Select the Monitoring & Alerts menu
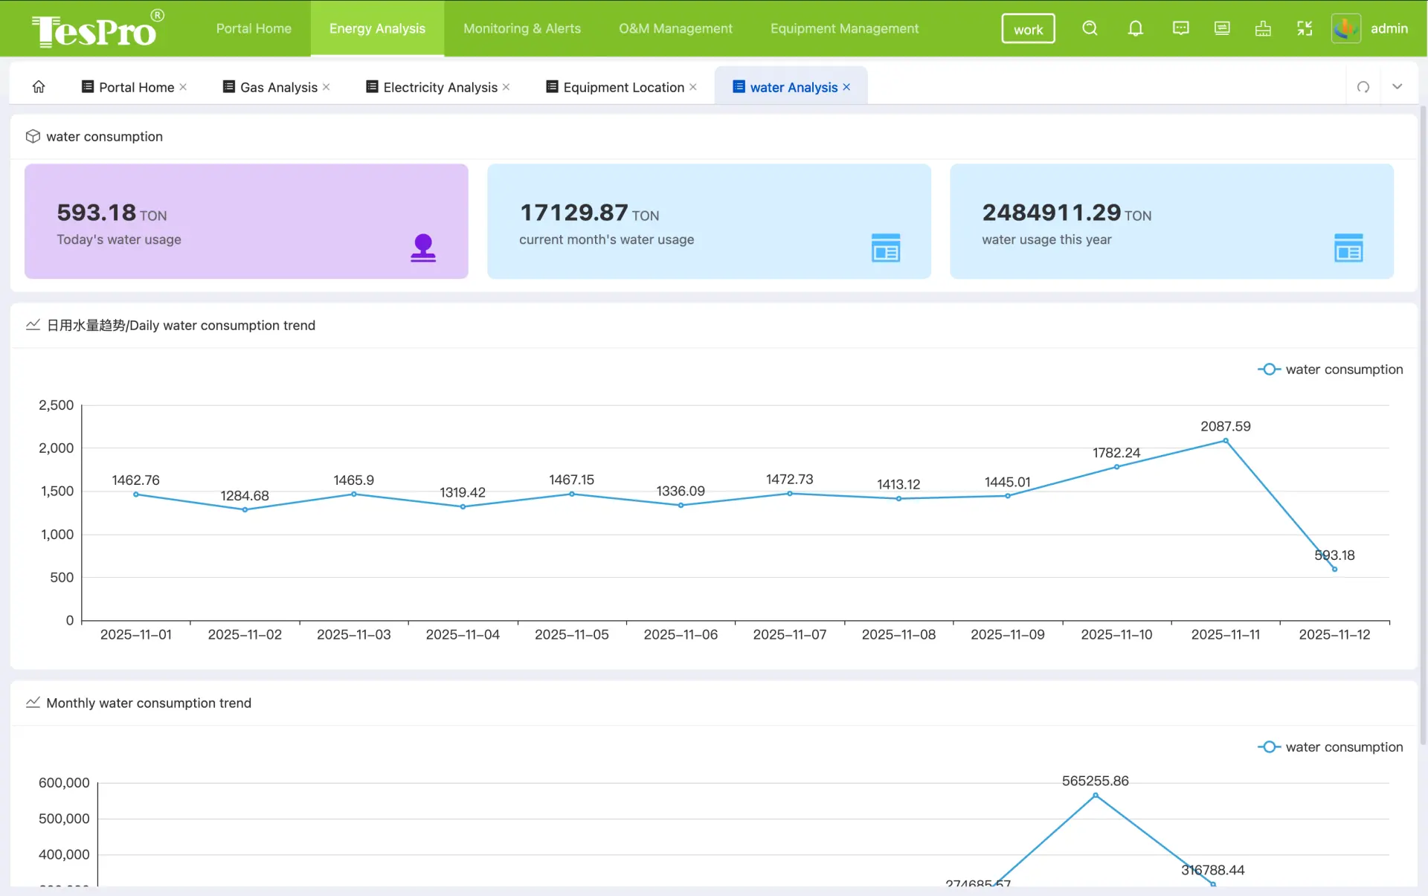 522,28
